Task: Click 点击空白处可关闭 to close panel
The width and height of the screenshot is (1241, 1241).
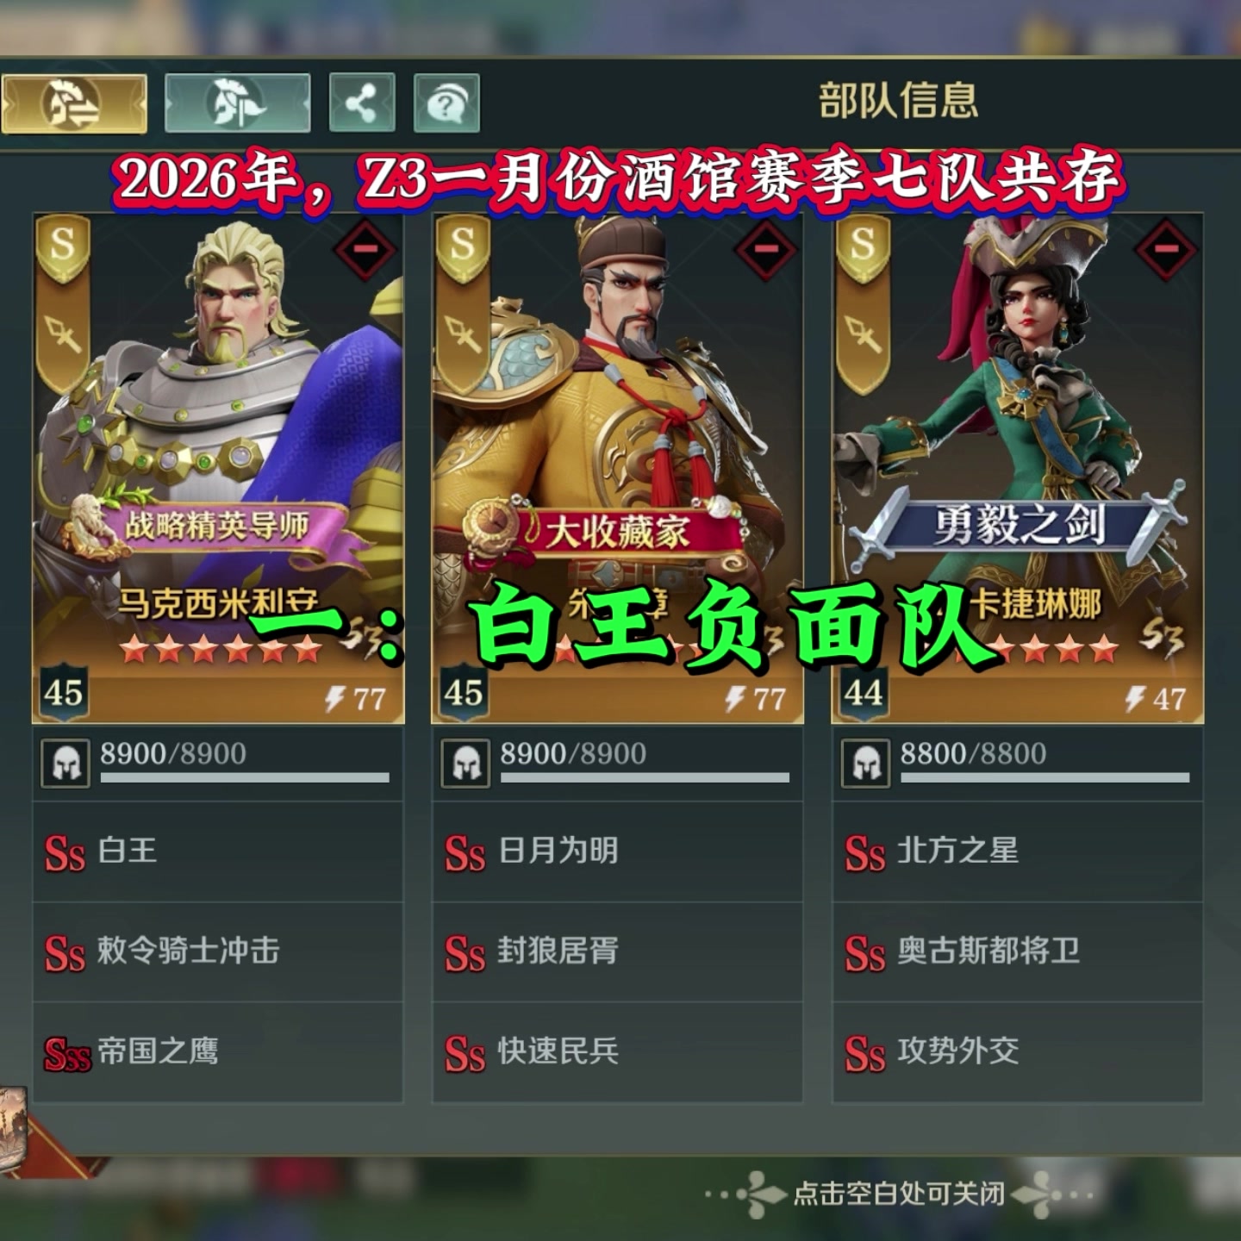Action: point(899,1194)
